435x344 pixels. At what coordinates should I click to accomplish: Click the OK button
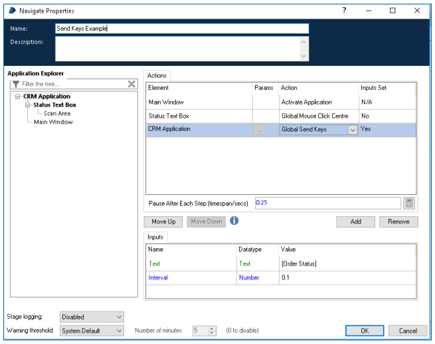click(365, 331)
